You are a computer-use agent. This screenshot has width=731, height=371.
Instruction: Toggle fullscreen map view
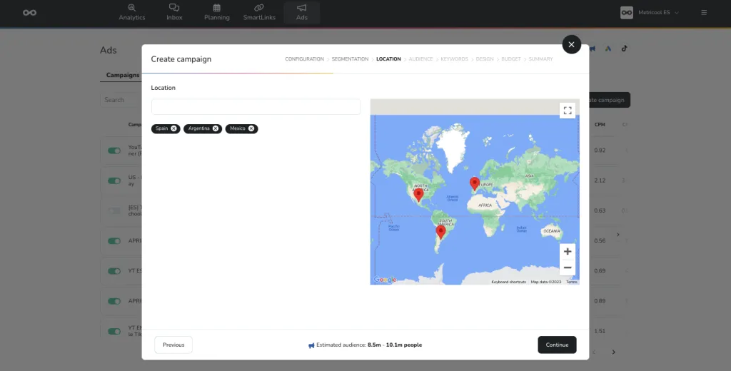click(568, 111)
